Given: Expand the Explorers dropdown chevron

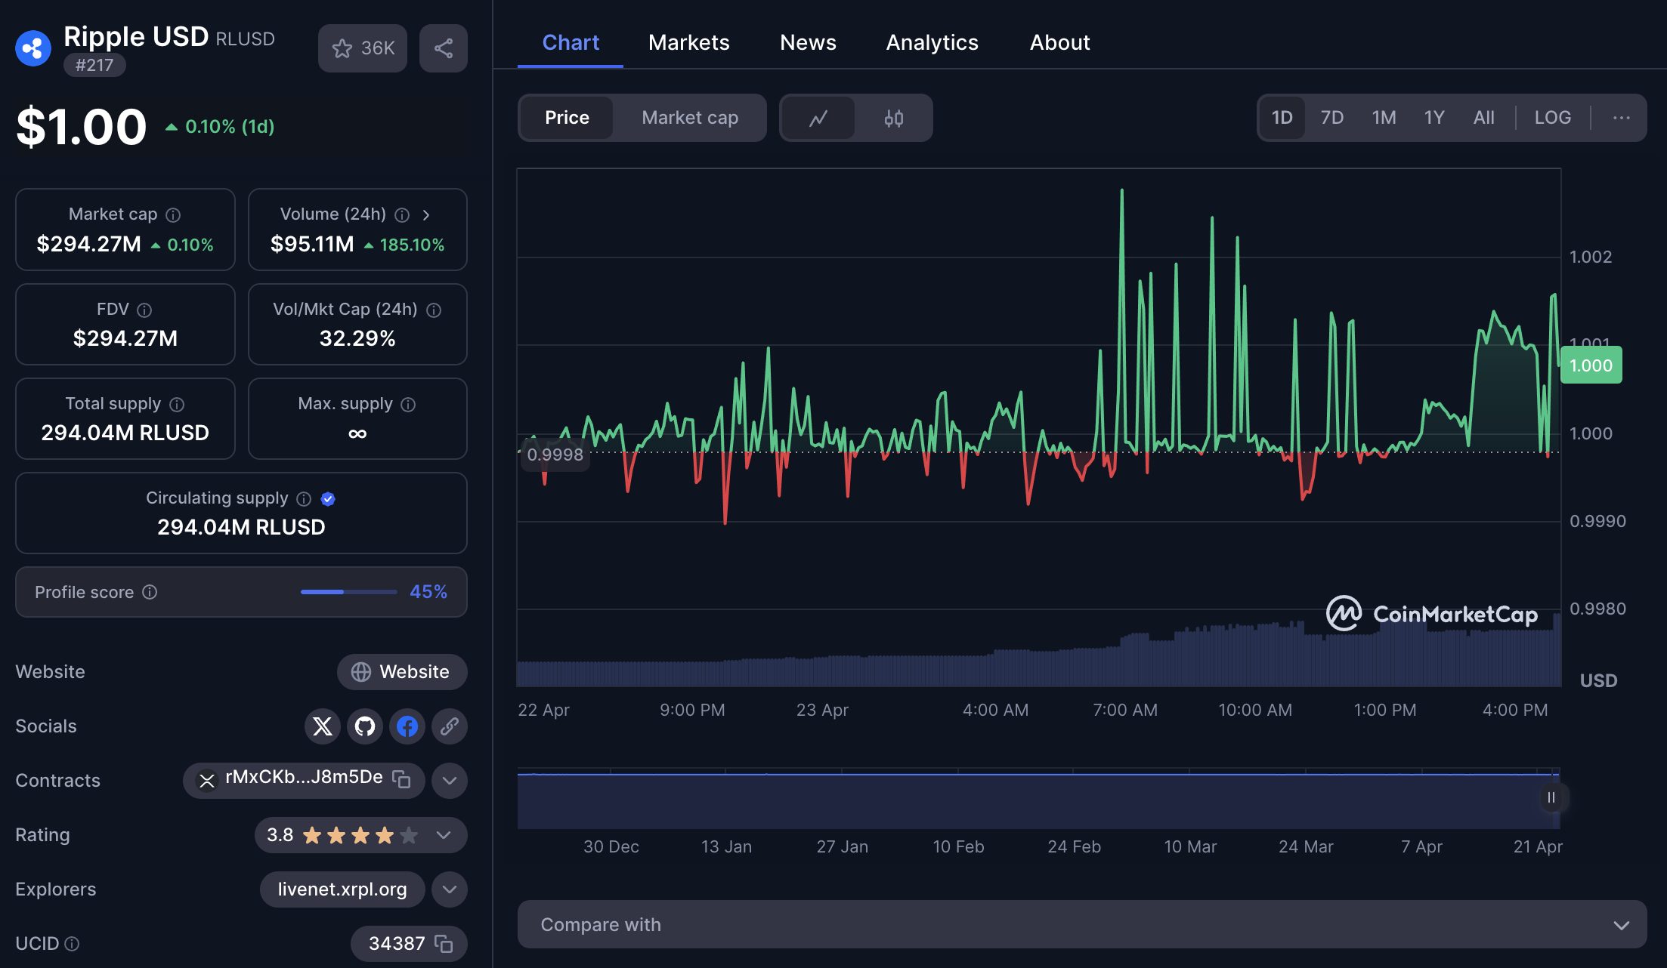Looking at the screenshot, I should [x=450, y=889].
